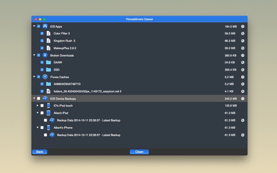The image size is (277, 173).
Task: Uncheck the SSD checkbox
Action: click(x=42, y=70)
